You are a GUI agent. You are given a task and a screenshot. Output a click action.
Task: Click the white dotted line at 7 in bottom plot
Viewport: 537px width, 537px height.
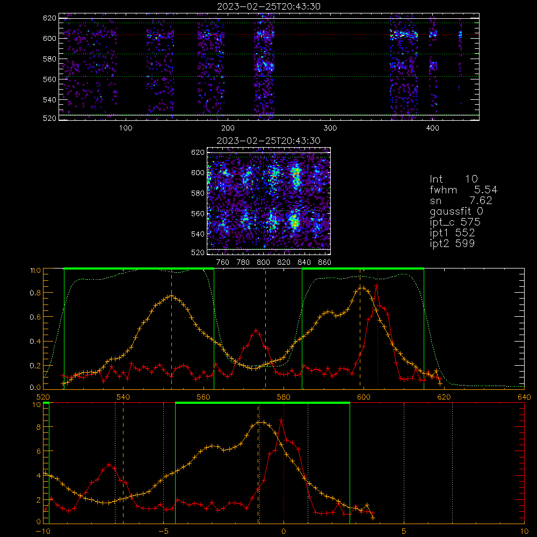[x=452, y=463]
